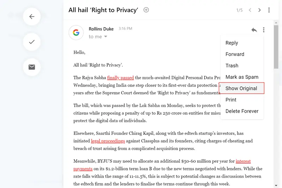The height and width of the screenshot is (188, 282).
Task: Go to previous email with left chevron
Action: (250, 10)
